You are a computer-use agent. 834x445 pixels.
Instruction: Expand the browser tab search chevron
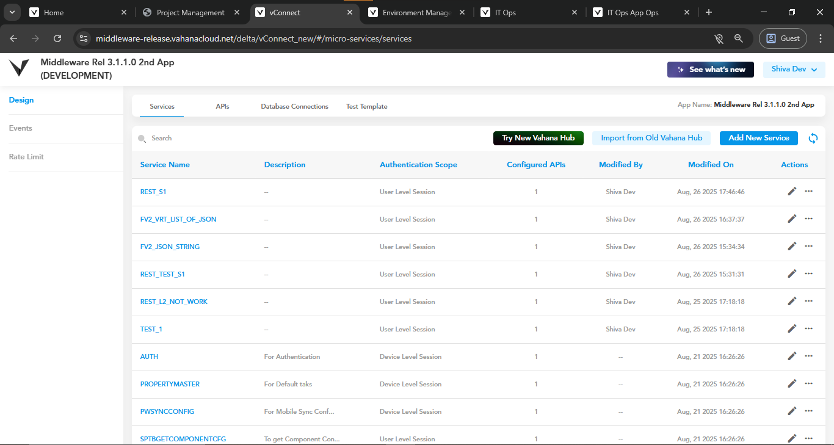12,12
